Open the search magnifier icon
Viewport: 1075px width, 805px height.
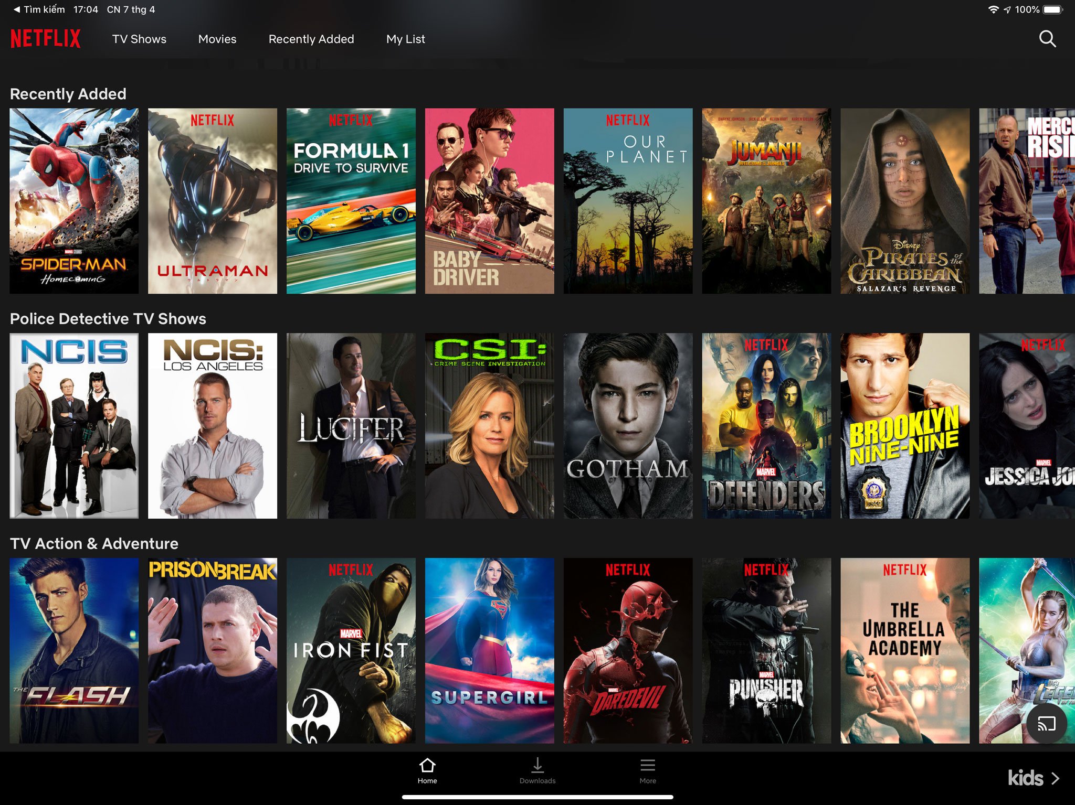tap(1047, 39)
